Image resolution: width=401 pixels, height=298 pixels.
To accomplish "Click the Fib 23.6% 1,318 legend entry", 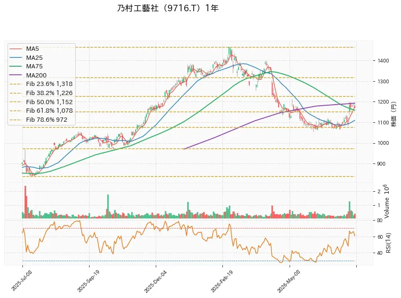I will pyautogui.click(x=41, y=84).
